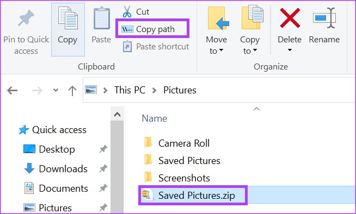Click the Pictures icon in address bar
356x214 pixels.
(x=91, y=90)
